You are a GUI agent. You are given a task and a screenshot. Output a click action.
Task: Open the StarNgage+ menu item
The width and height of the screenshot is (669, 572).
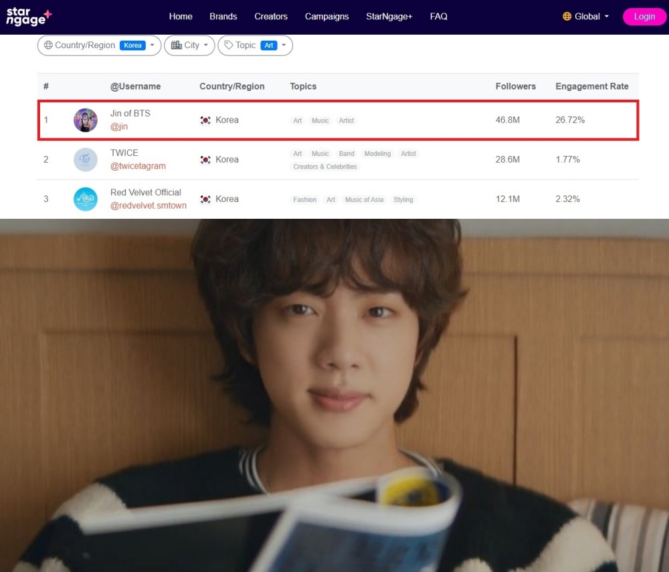(389, 16)
